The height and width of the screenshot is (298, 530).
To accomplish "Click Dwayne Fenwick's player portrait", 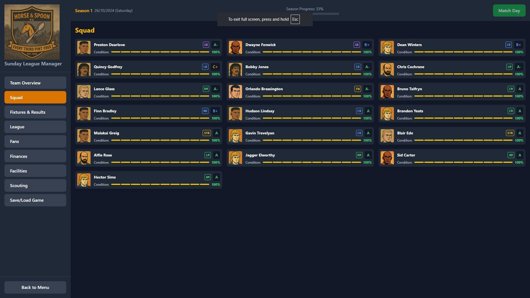I will tap(235, 47).
